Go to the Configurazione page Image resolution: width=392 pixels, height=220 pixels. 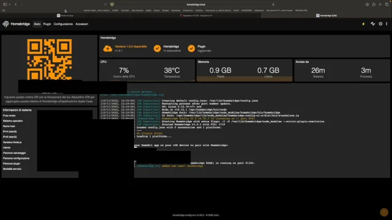point(63,24)
